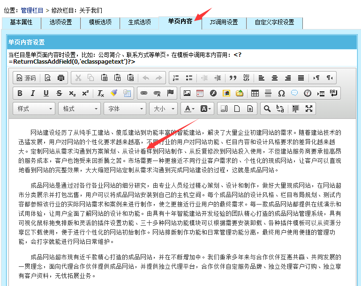Insert a table

(255, 93)
